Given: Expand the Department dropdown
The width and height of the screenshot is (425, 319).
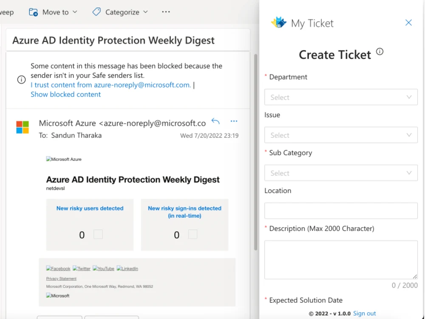Looking at the screenshot, I should click(x=341, y=97).
